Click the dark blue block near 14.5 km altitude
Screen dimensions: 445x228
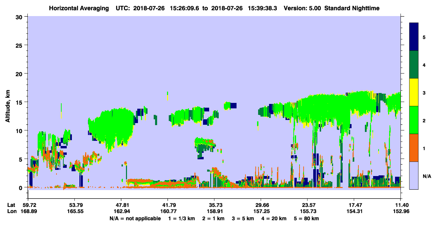233,106
